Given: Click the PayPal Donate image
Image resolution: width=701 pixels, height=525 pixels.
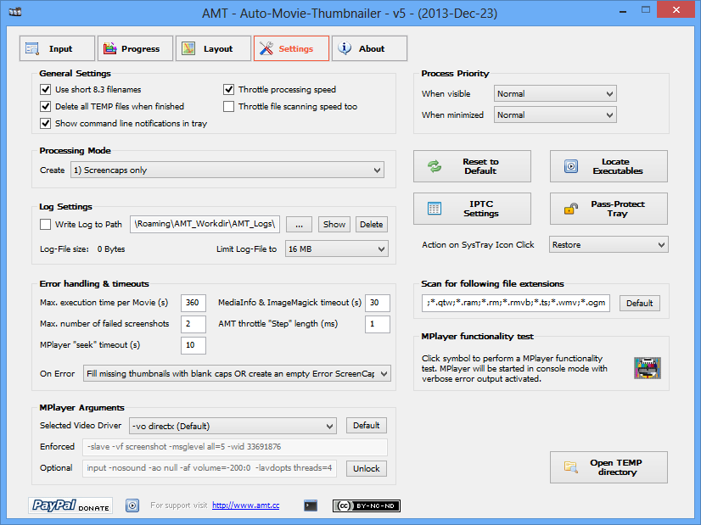Looking at the screenshot, I should tap(70, 505).
